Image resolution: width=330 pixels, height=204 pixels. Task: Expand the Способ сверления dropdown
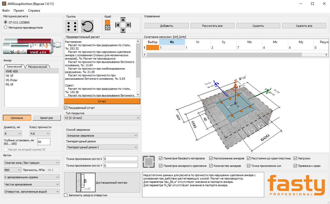(x=102, y=136)
